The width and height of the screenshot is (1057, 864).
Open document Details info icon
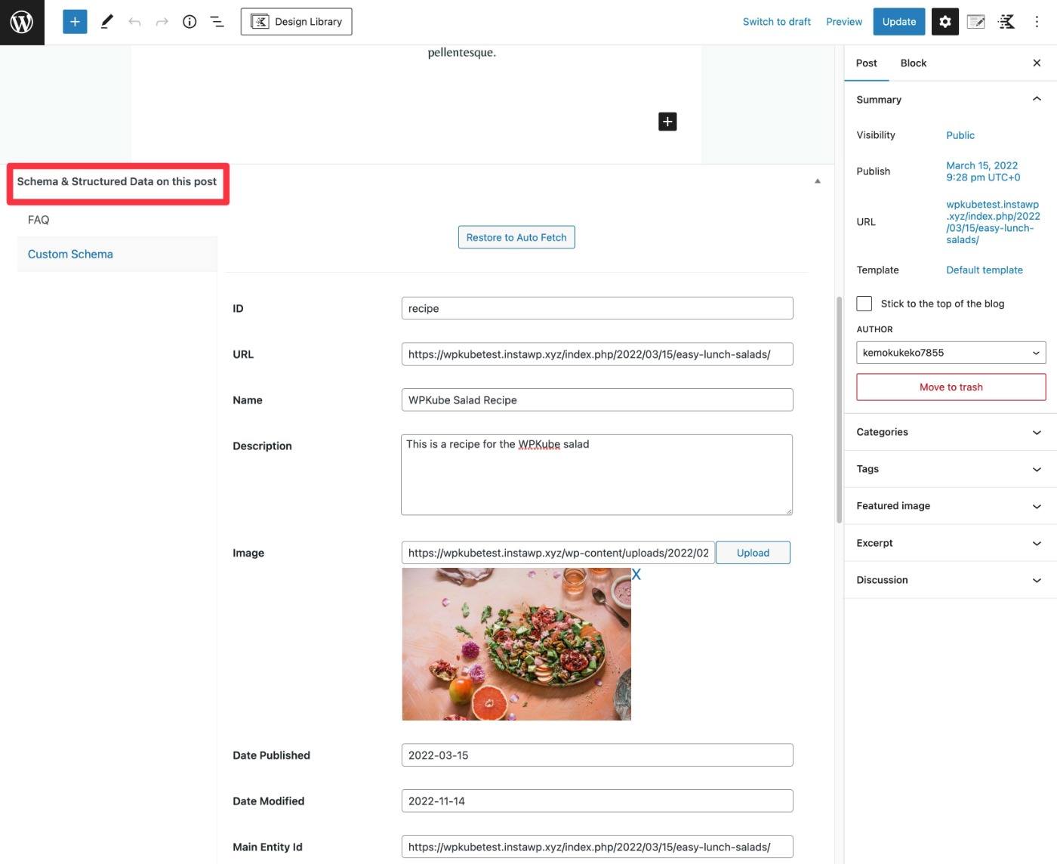tap(190, 22)
